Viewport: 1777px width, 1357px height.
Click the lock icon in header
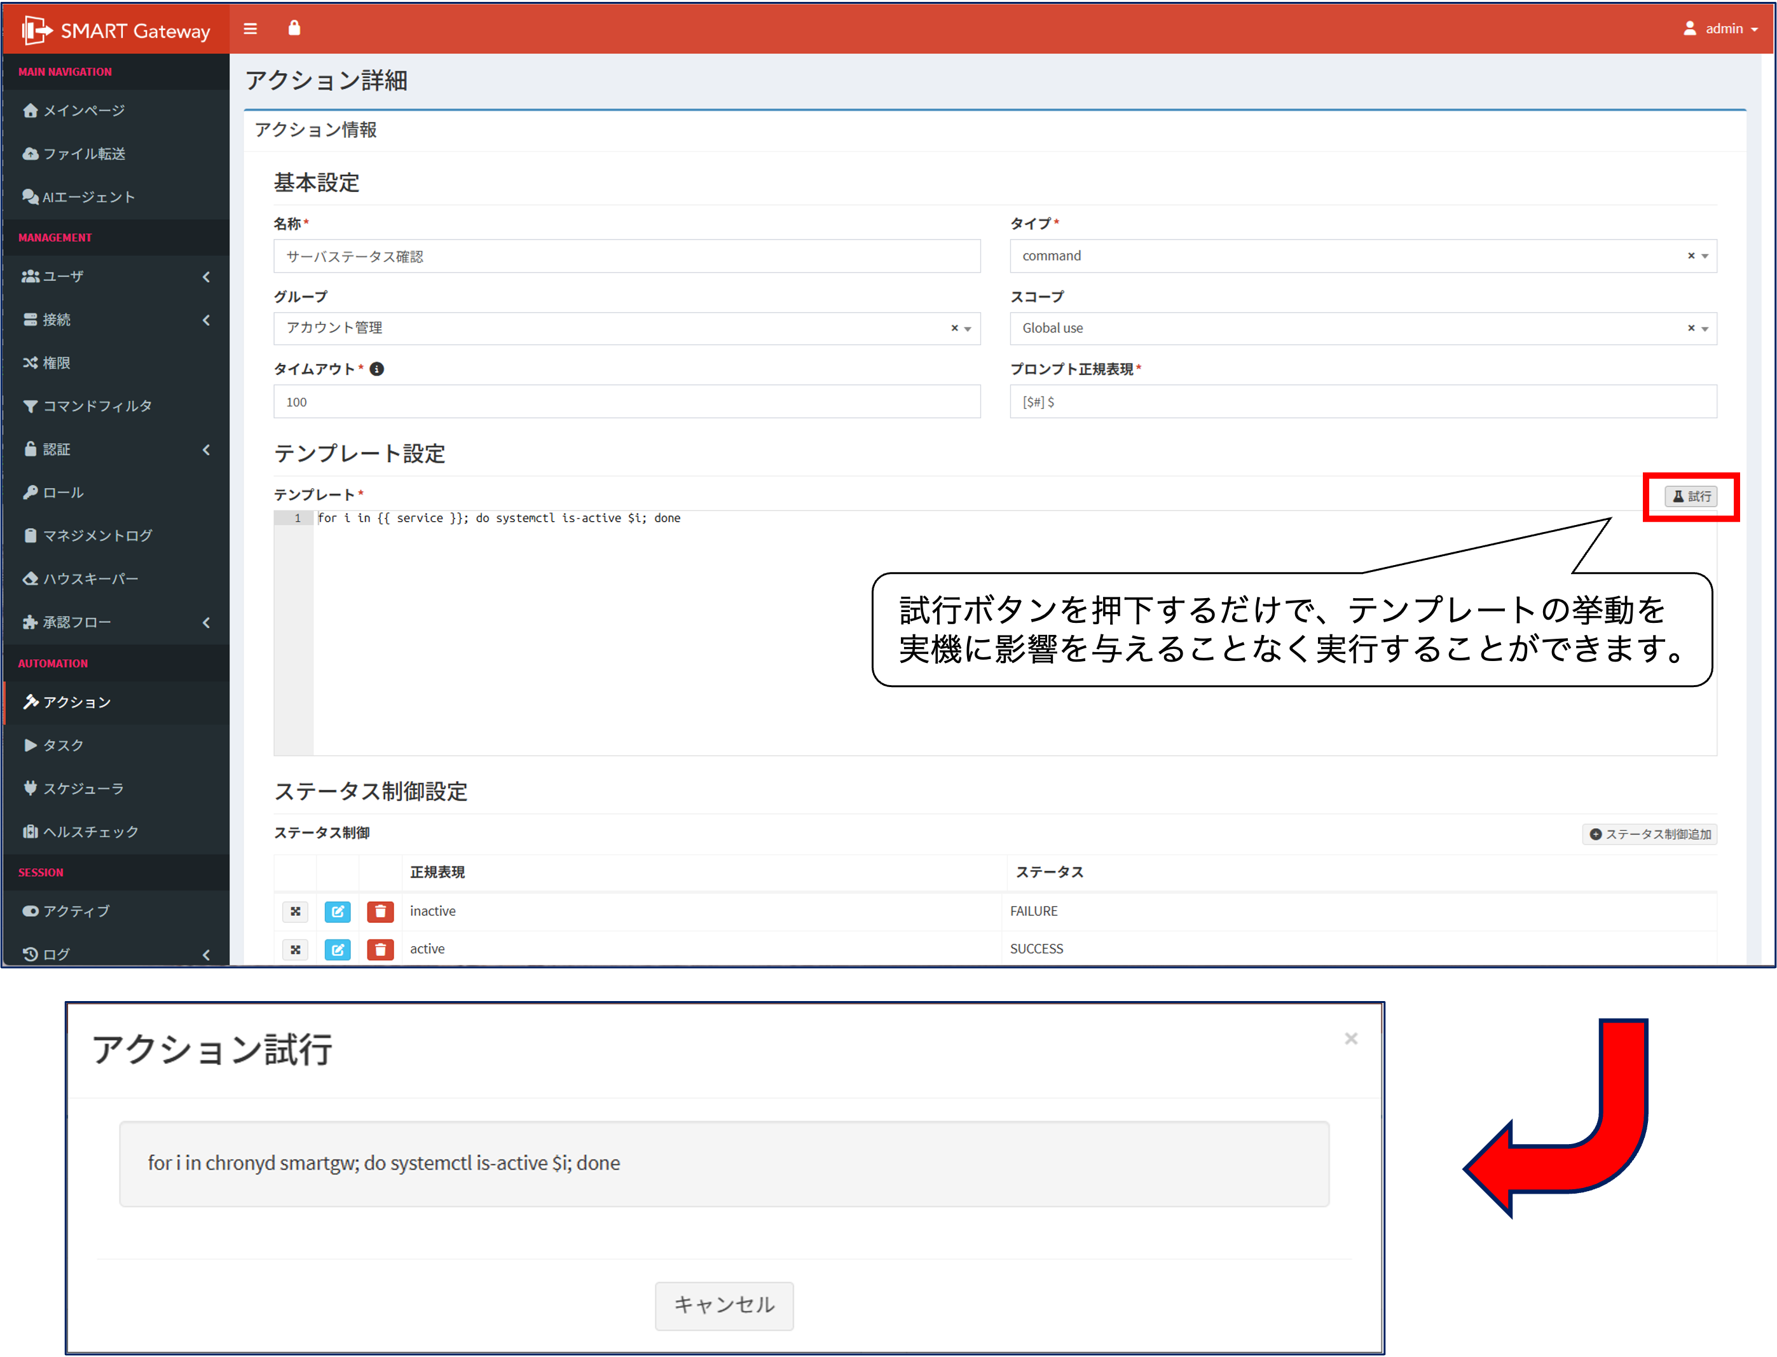pos(294,28)
